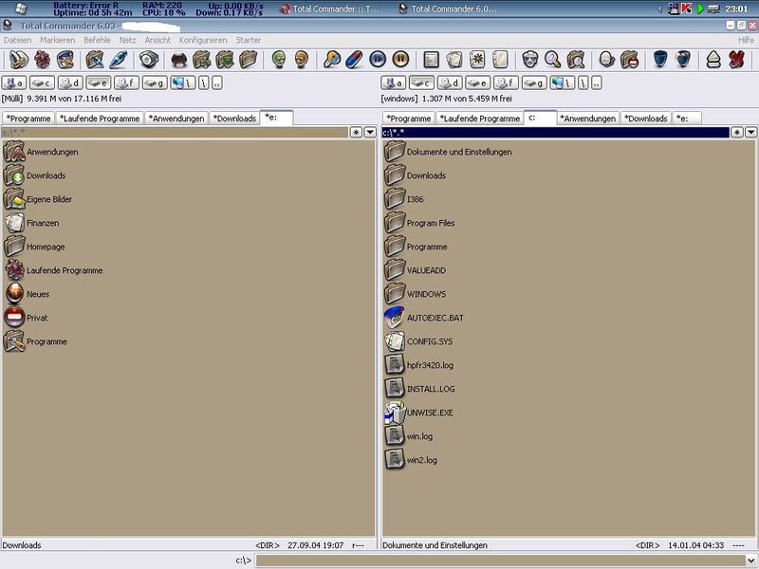Click the right panel path bar c:\*.*
759x569 pixels.
click(x=556, y=132)
